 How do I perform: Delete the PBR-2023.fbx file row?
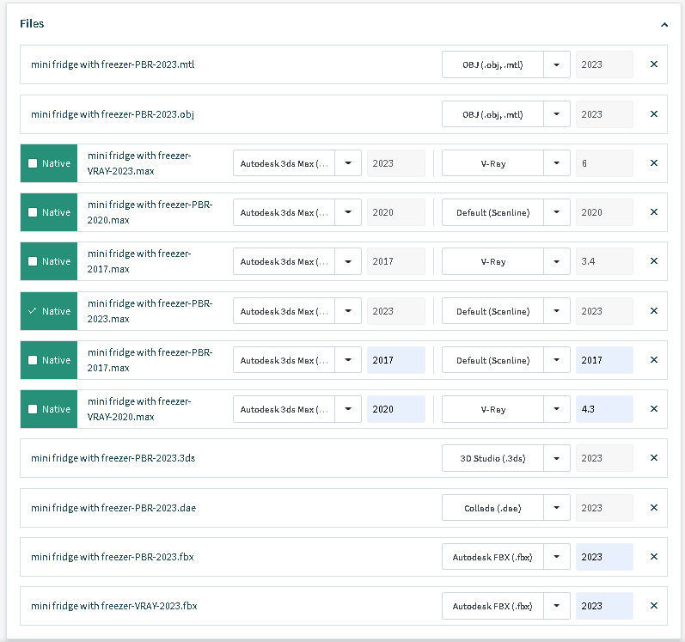(654, 557)
